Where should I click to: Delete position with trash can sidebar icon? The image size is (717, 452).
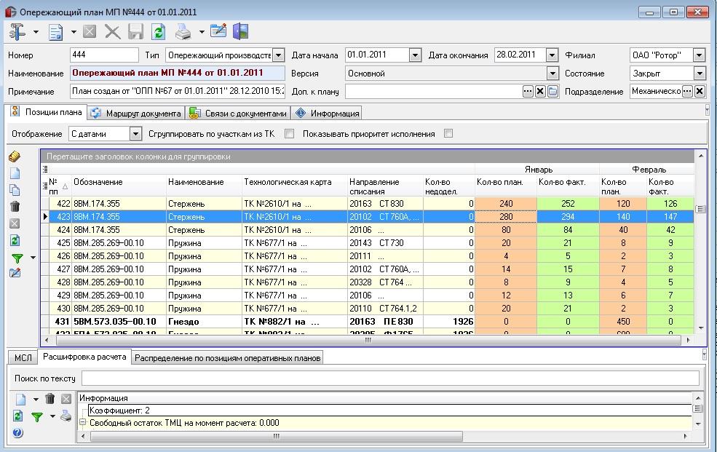pyautogui.click(x=15, y=206)
